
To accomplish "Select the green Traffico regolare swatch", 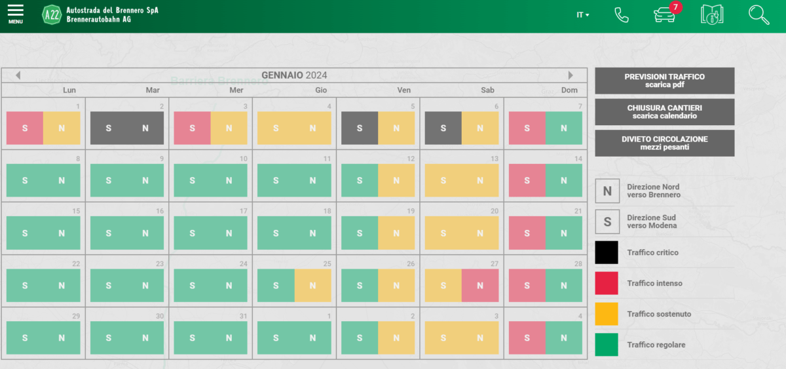I will (607, 345).
